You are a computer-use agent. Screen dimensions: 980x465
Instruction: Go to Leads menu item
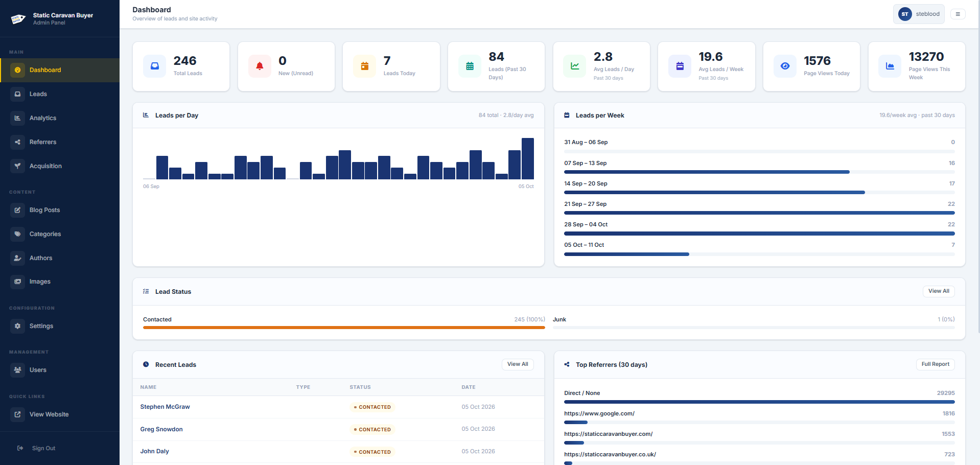(x=60, y=94)
